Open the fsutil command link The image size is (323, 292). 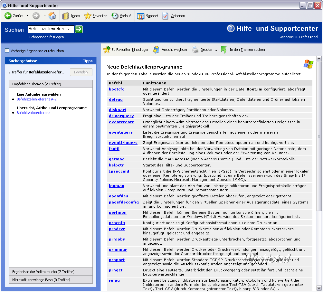click(x=114, y=149)
